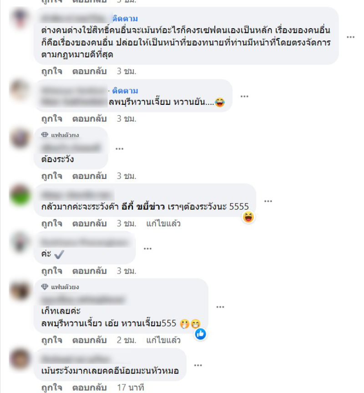Click 'แก้ไขแล้ว' edit history under 'เก็ทเลยค่ะ' comment

pos(163,340)
